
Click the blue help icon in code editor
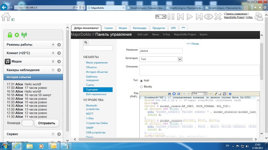click(x=230, y=94)
